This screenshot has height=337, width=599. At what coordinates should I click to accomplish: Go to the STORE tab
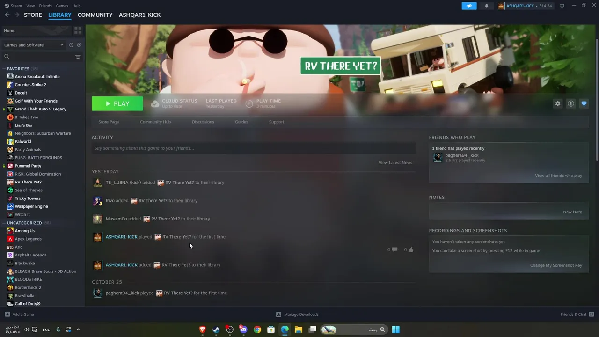click(33, 15)
